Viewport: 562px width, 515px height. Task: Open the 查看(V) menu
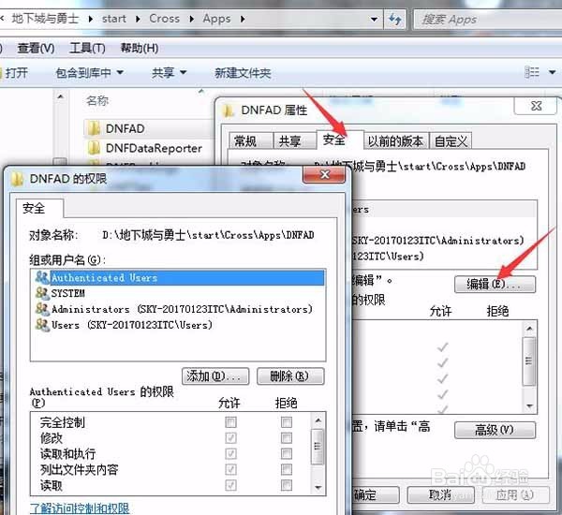[36, 48]
